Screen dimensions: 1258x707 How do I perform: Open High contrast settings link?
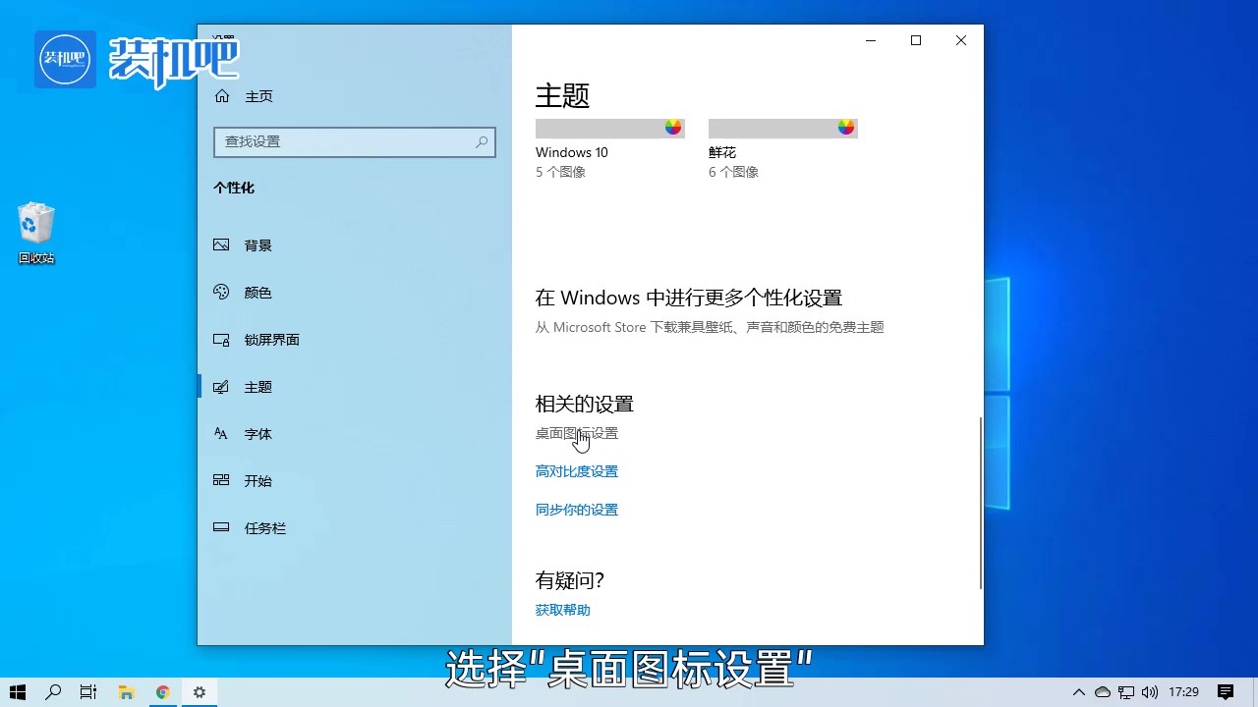pos(577,471)
